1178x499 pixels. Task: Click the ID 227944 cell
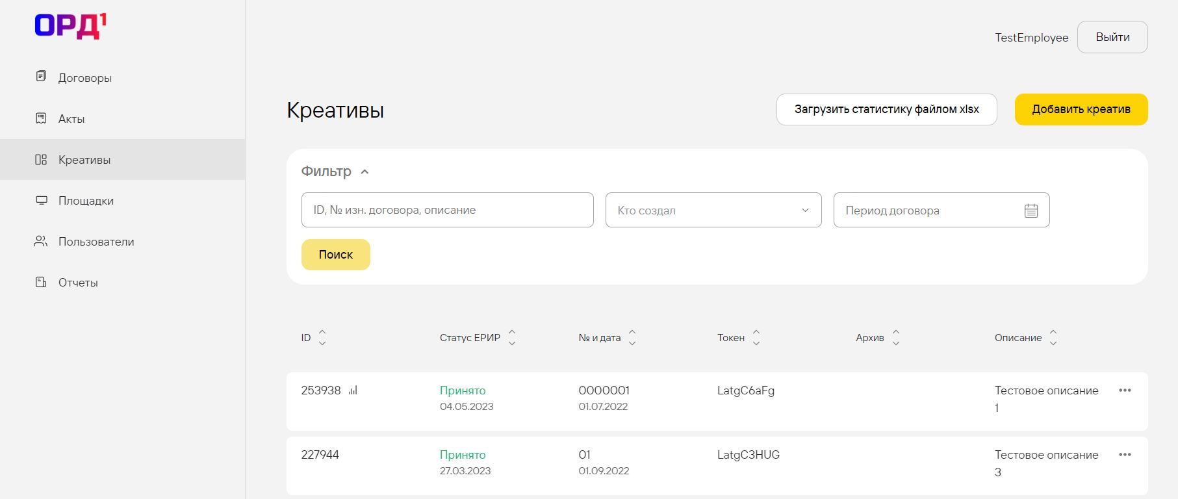click(x=320, y=455)
